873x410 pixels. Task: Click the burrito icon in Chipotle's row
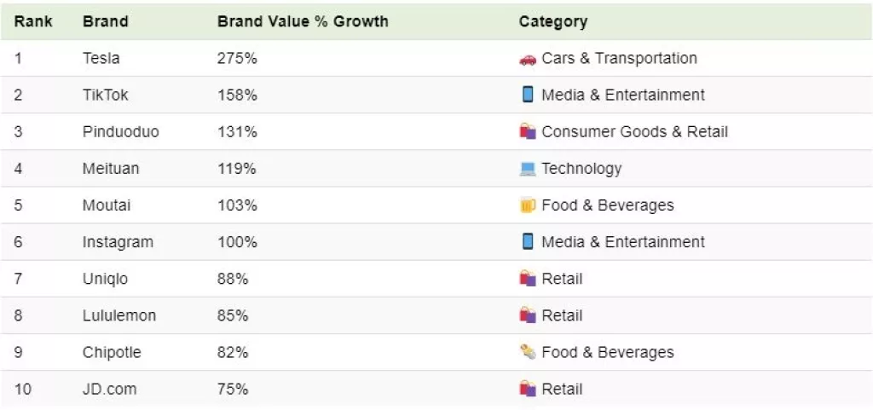tap(528, 352)
